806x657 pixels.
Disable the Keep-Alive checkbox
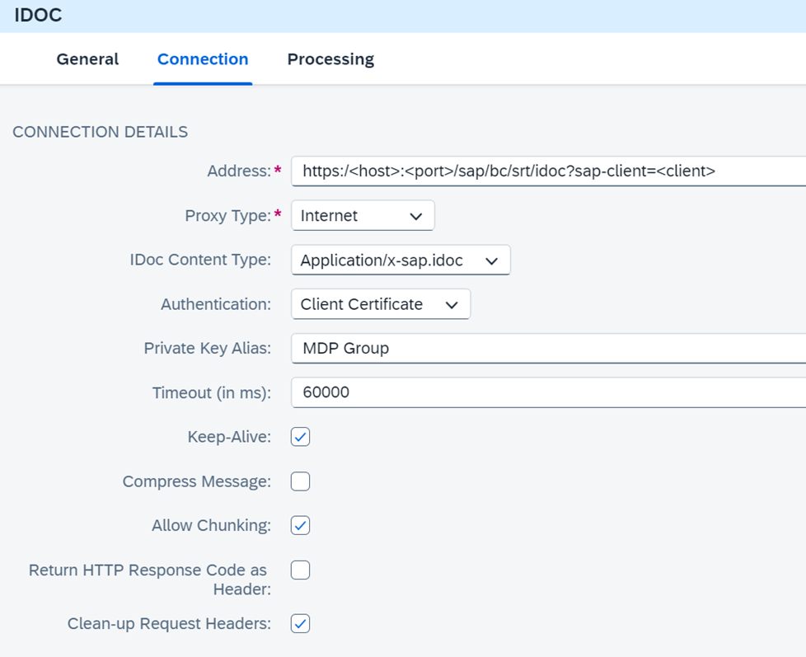tap(301, 437)
